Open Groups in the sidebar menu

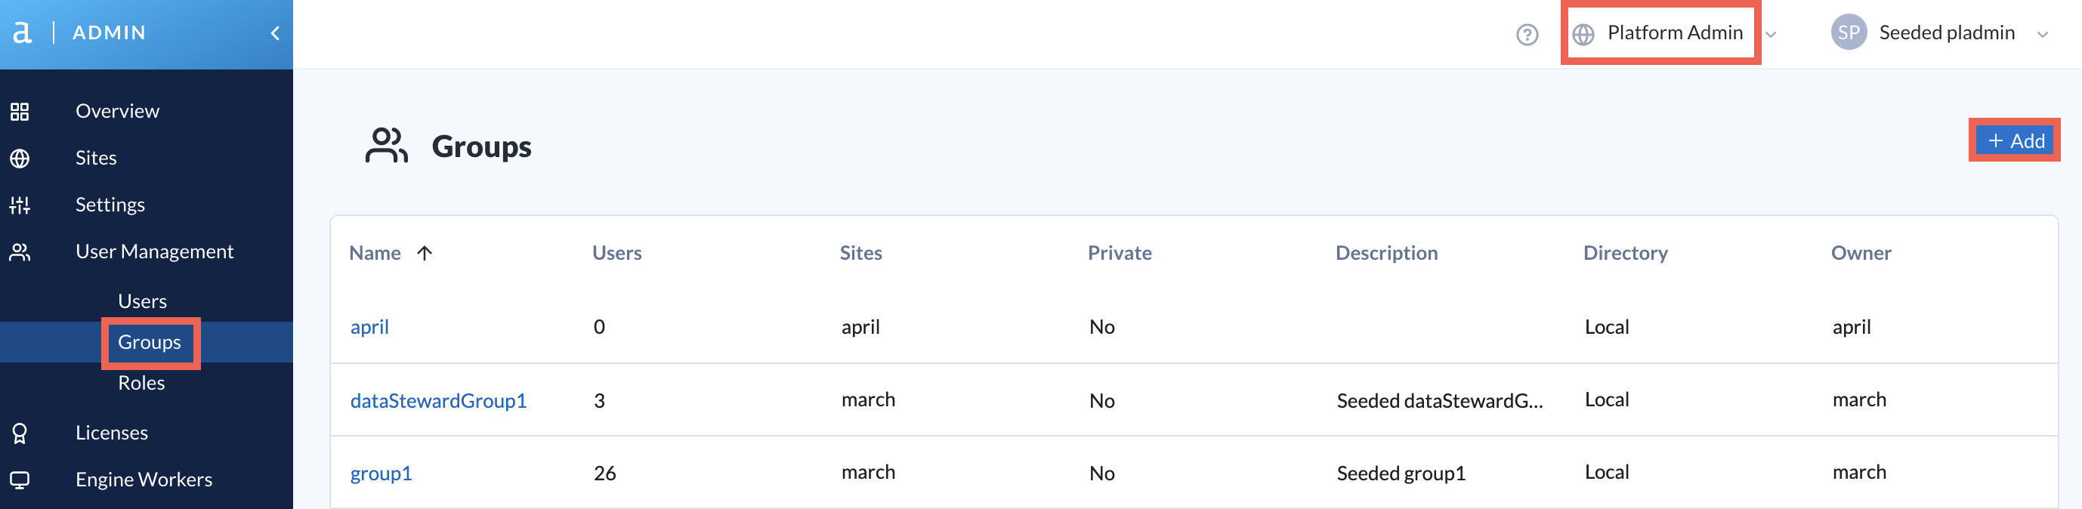(x=150, y=343)
